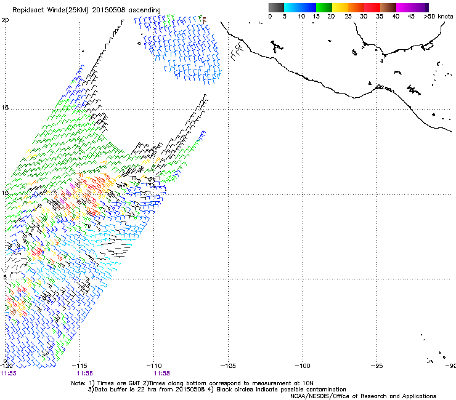Click the '-115' longitude axis label
Screen dimensions: 456x400
tap(79, 366)
